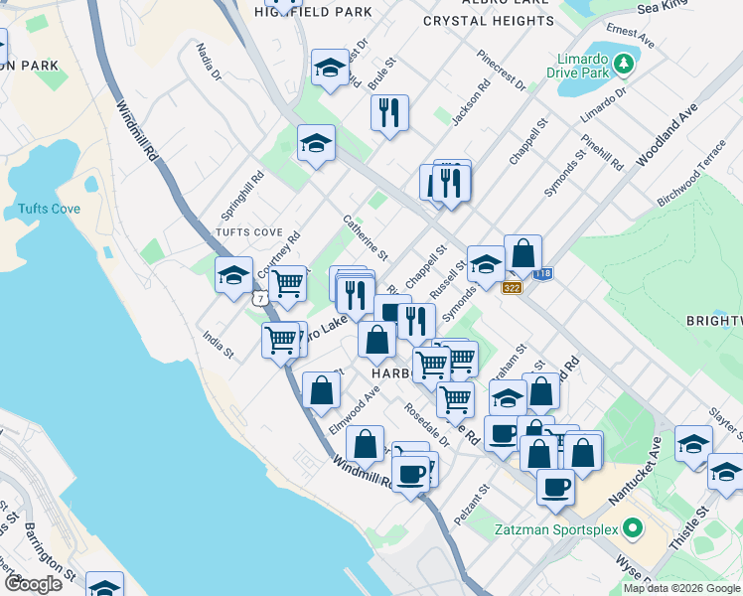The width and height of the screenshot is (743, 596).
Task: Select the Pelzant St street label
Action: pyautogui.click(x=471, y=505)
